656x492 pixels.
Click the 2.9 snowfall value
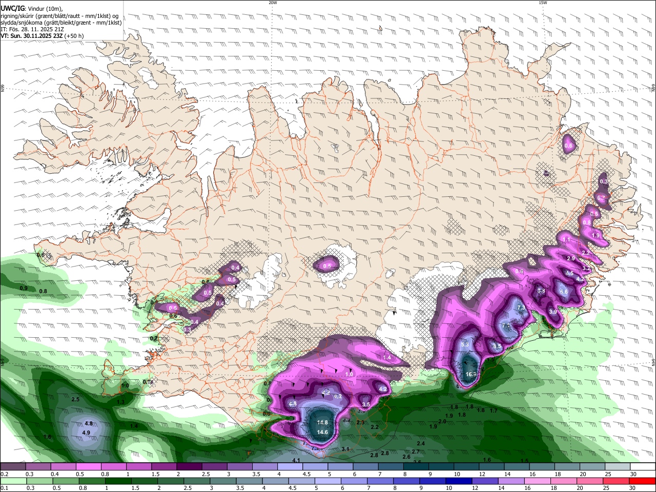click(570, 258)
